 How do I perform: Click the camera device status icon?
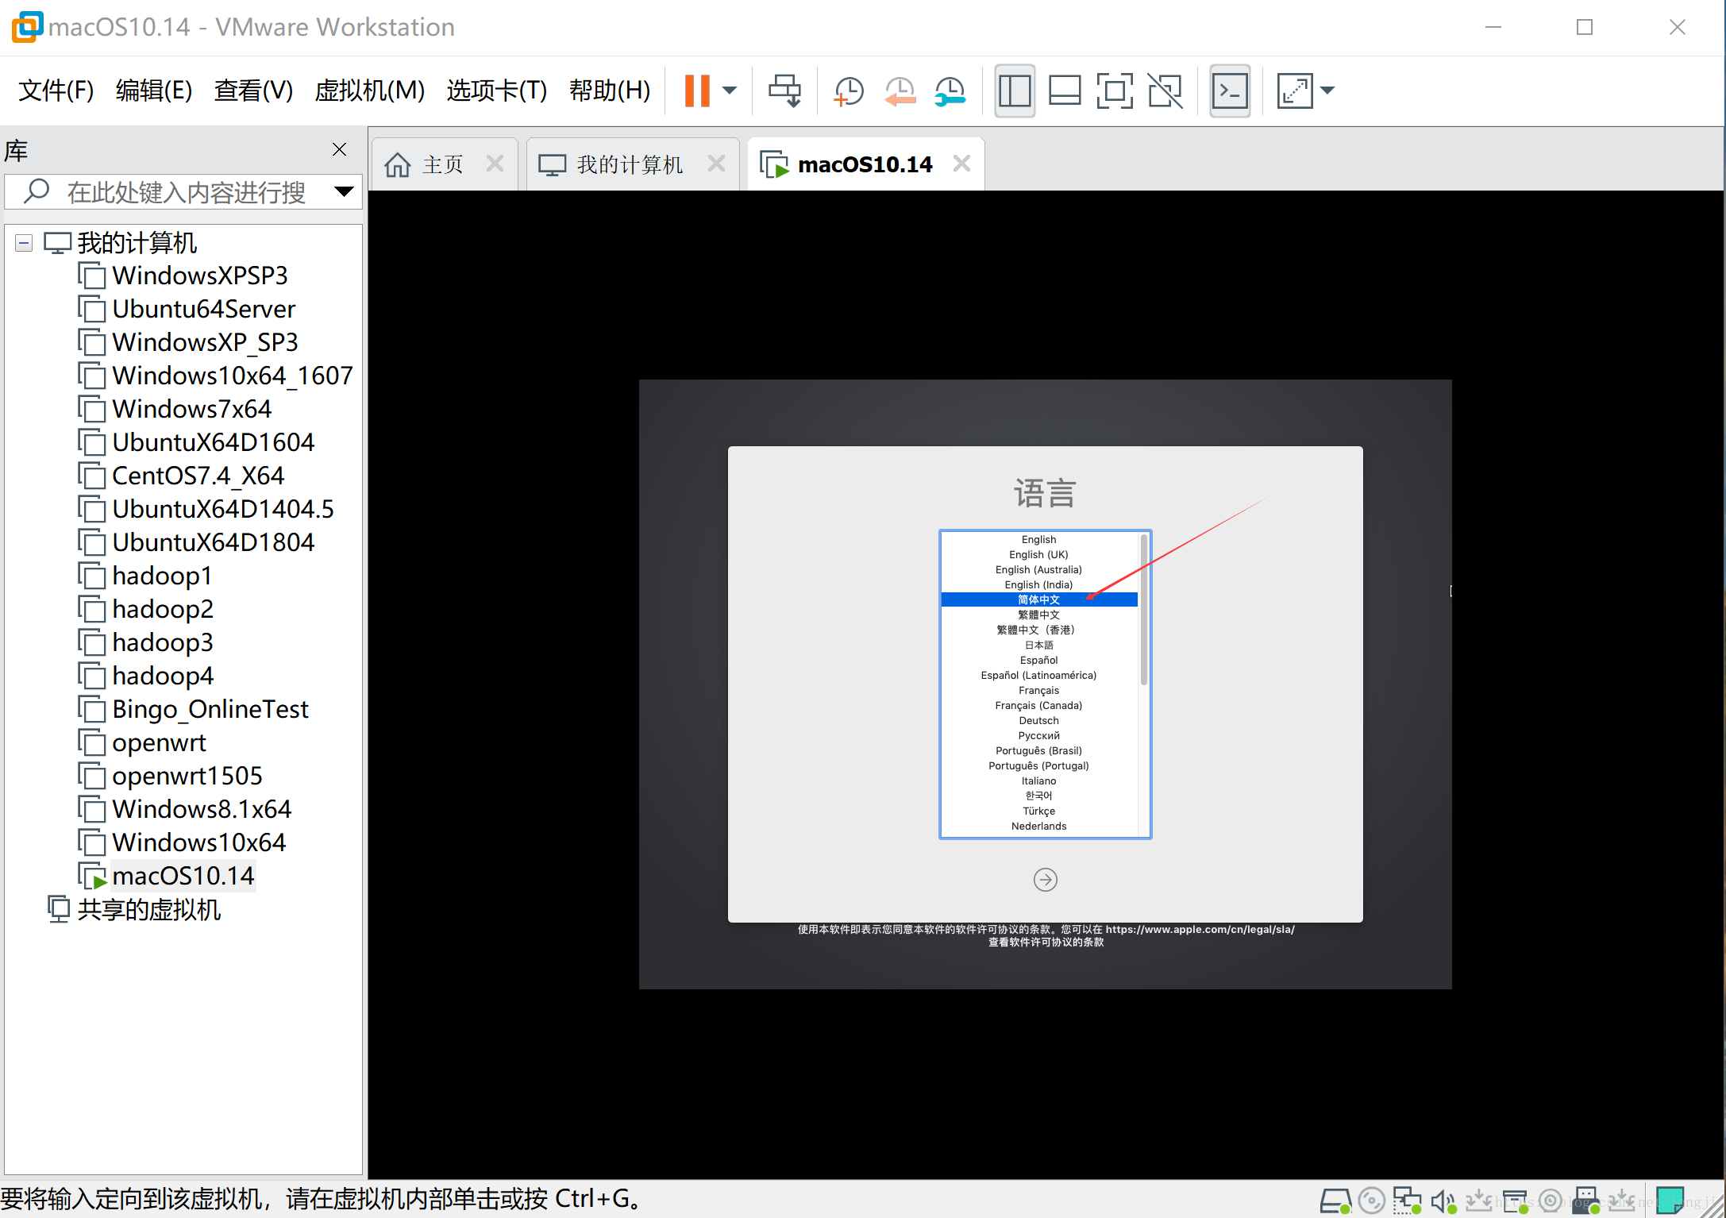(x=1551, y=1201)
